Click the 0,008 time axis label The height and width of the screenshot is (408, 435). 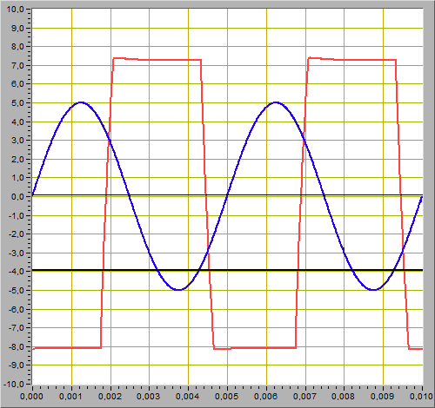343,397
